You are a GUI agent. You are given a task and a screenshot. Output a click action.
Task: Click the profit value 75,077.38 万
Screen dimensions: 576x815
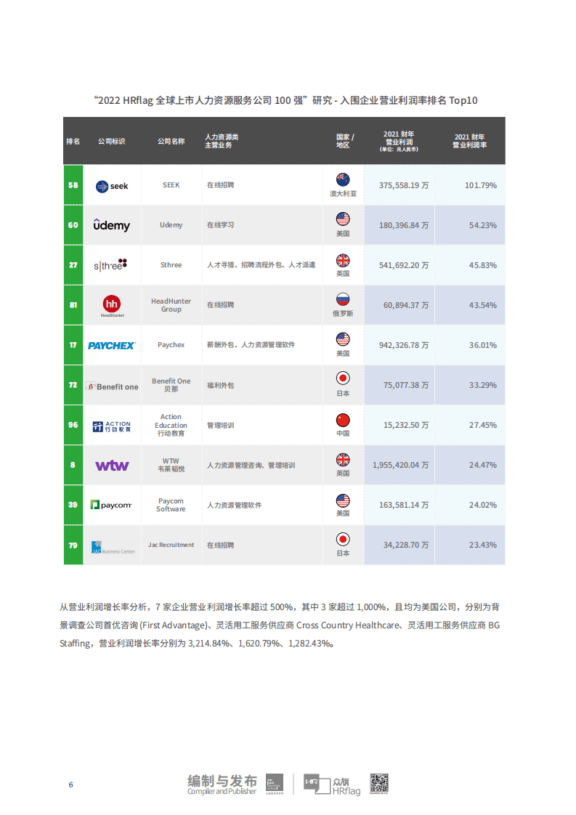click(x=406, y=385)
